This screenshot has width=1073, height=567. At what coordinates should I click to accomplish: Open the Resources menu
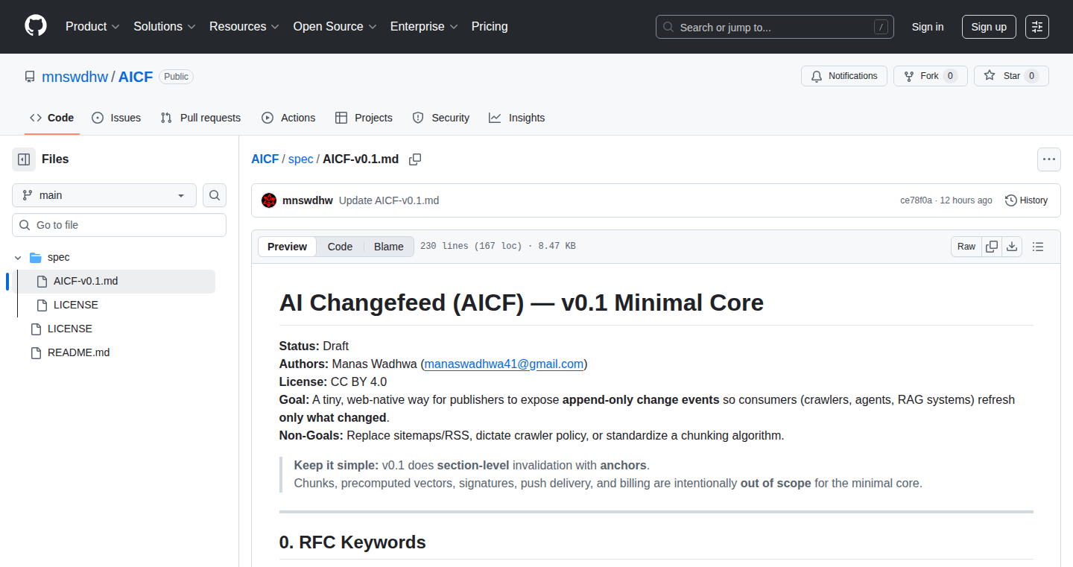click(x=244, y=27)
